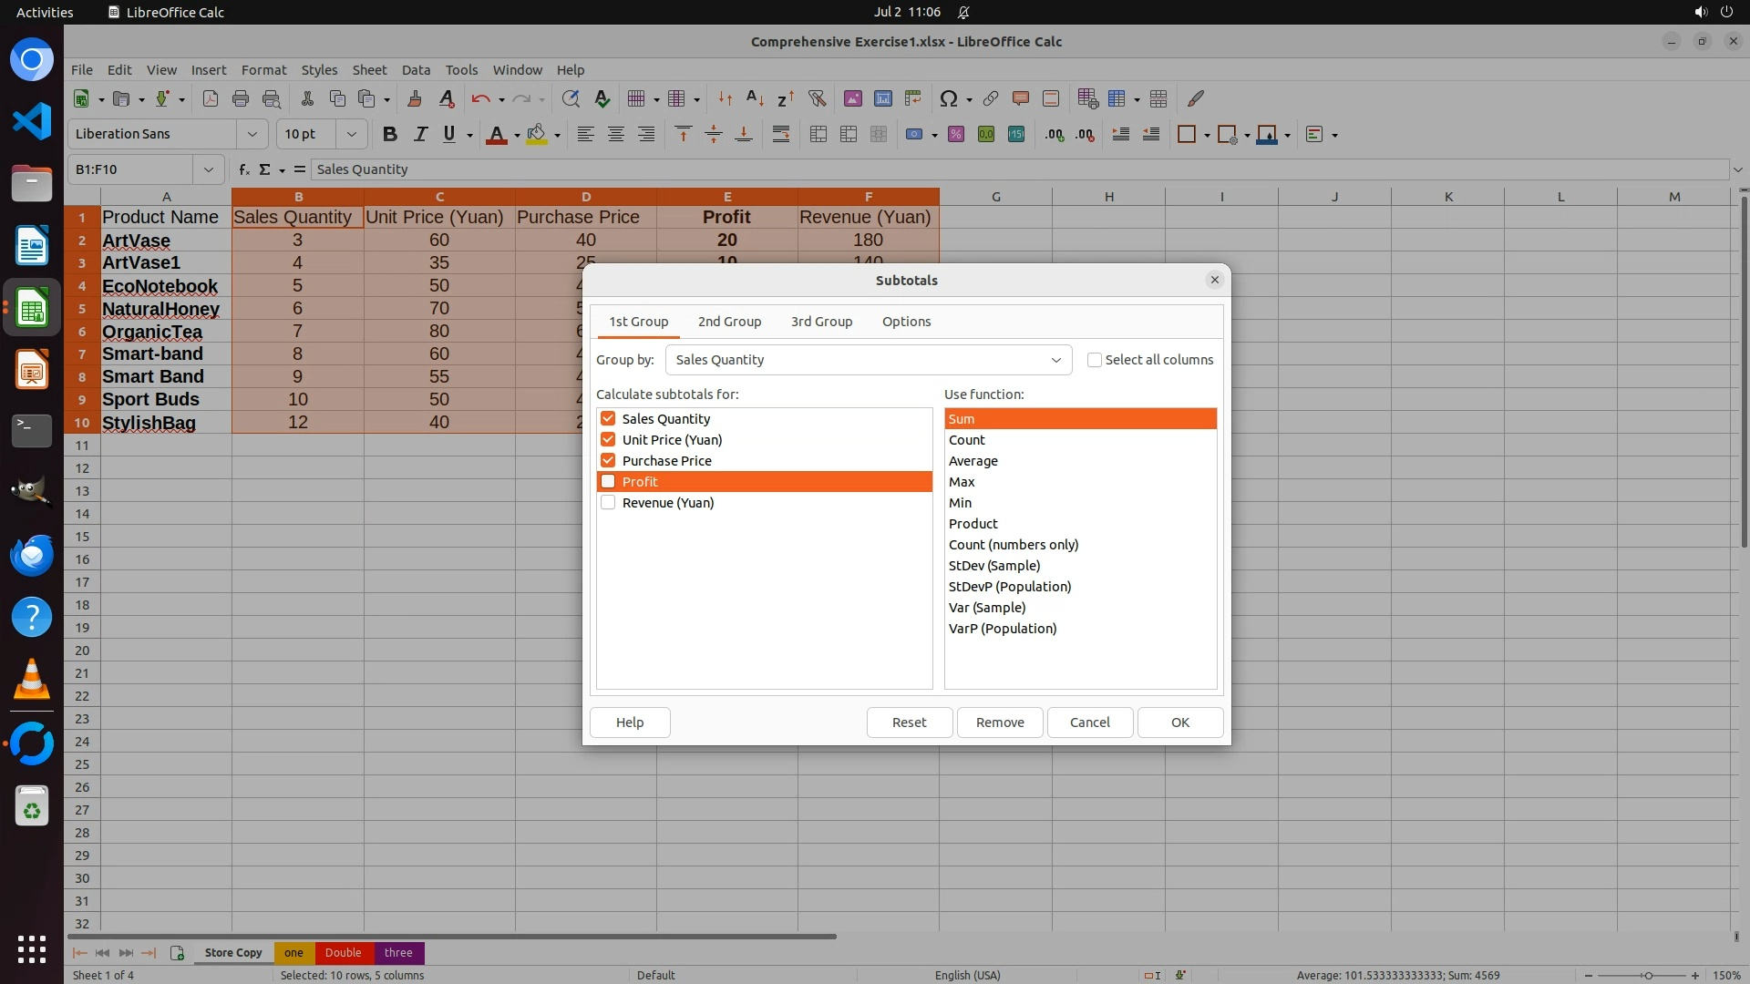The image size is (1750, 984).
Task: Click the AutoFilter toolbar icon
Action: click(x=817, y=98)
